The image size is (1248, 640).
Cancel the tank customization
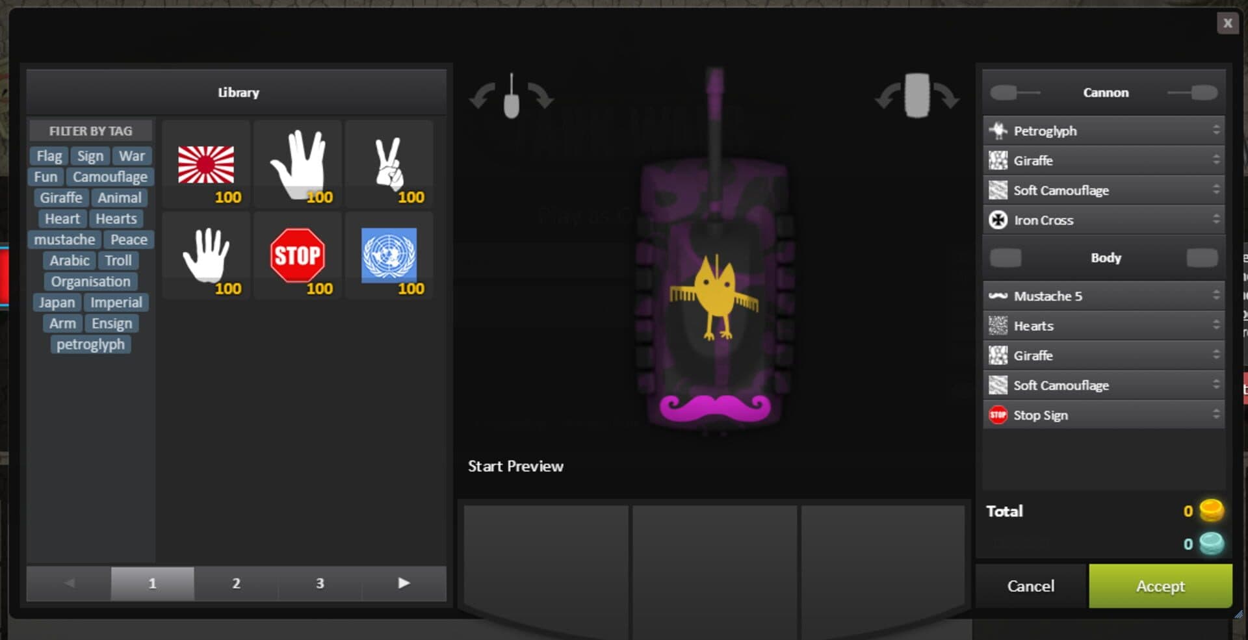1030,586
